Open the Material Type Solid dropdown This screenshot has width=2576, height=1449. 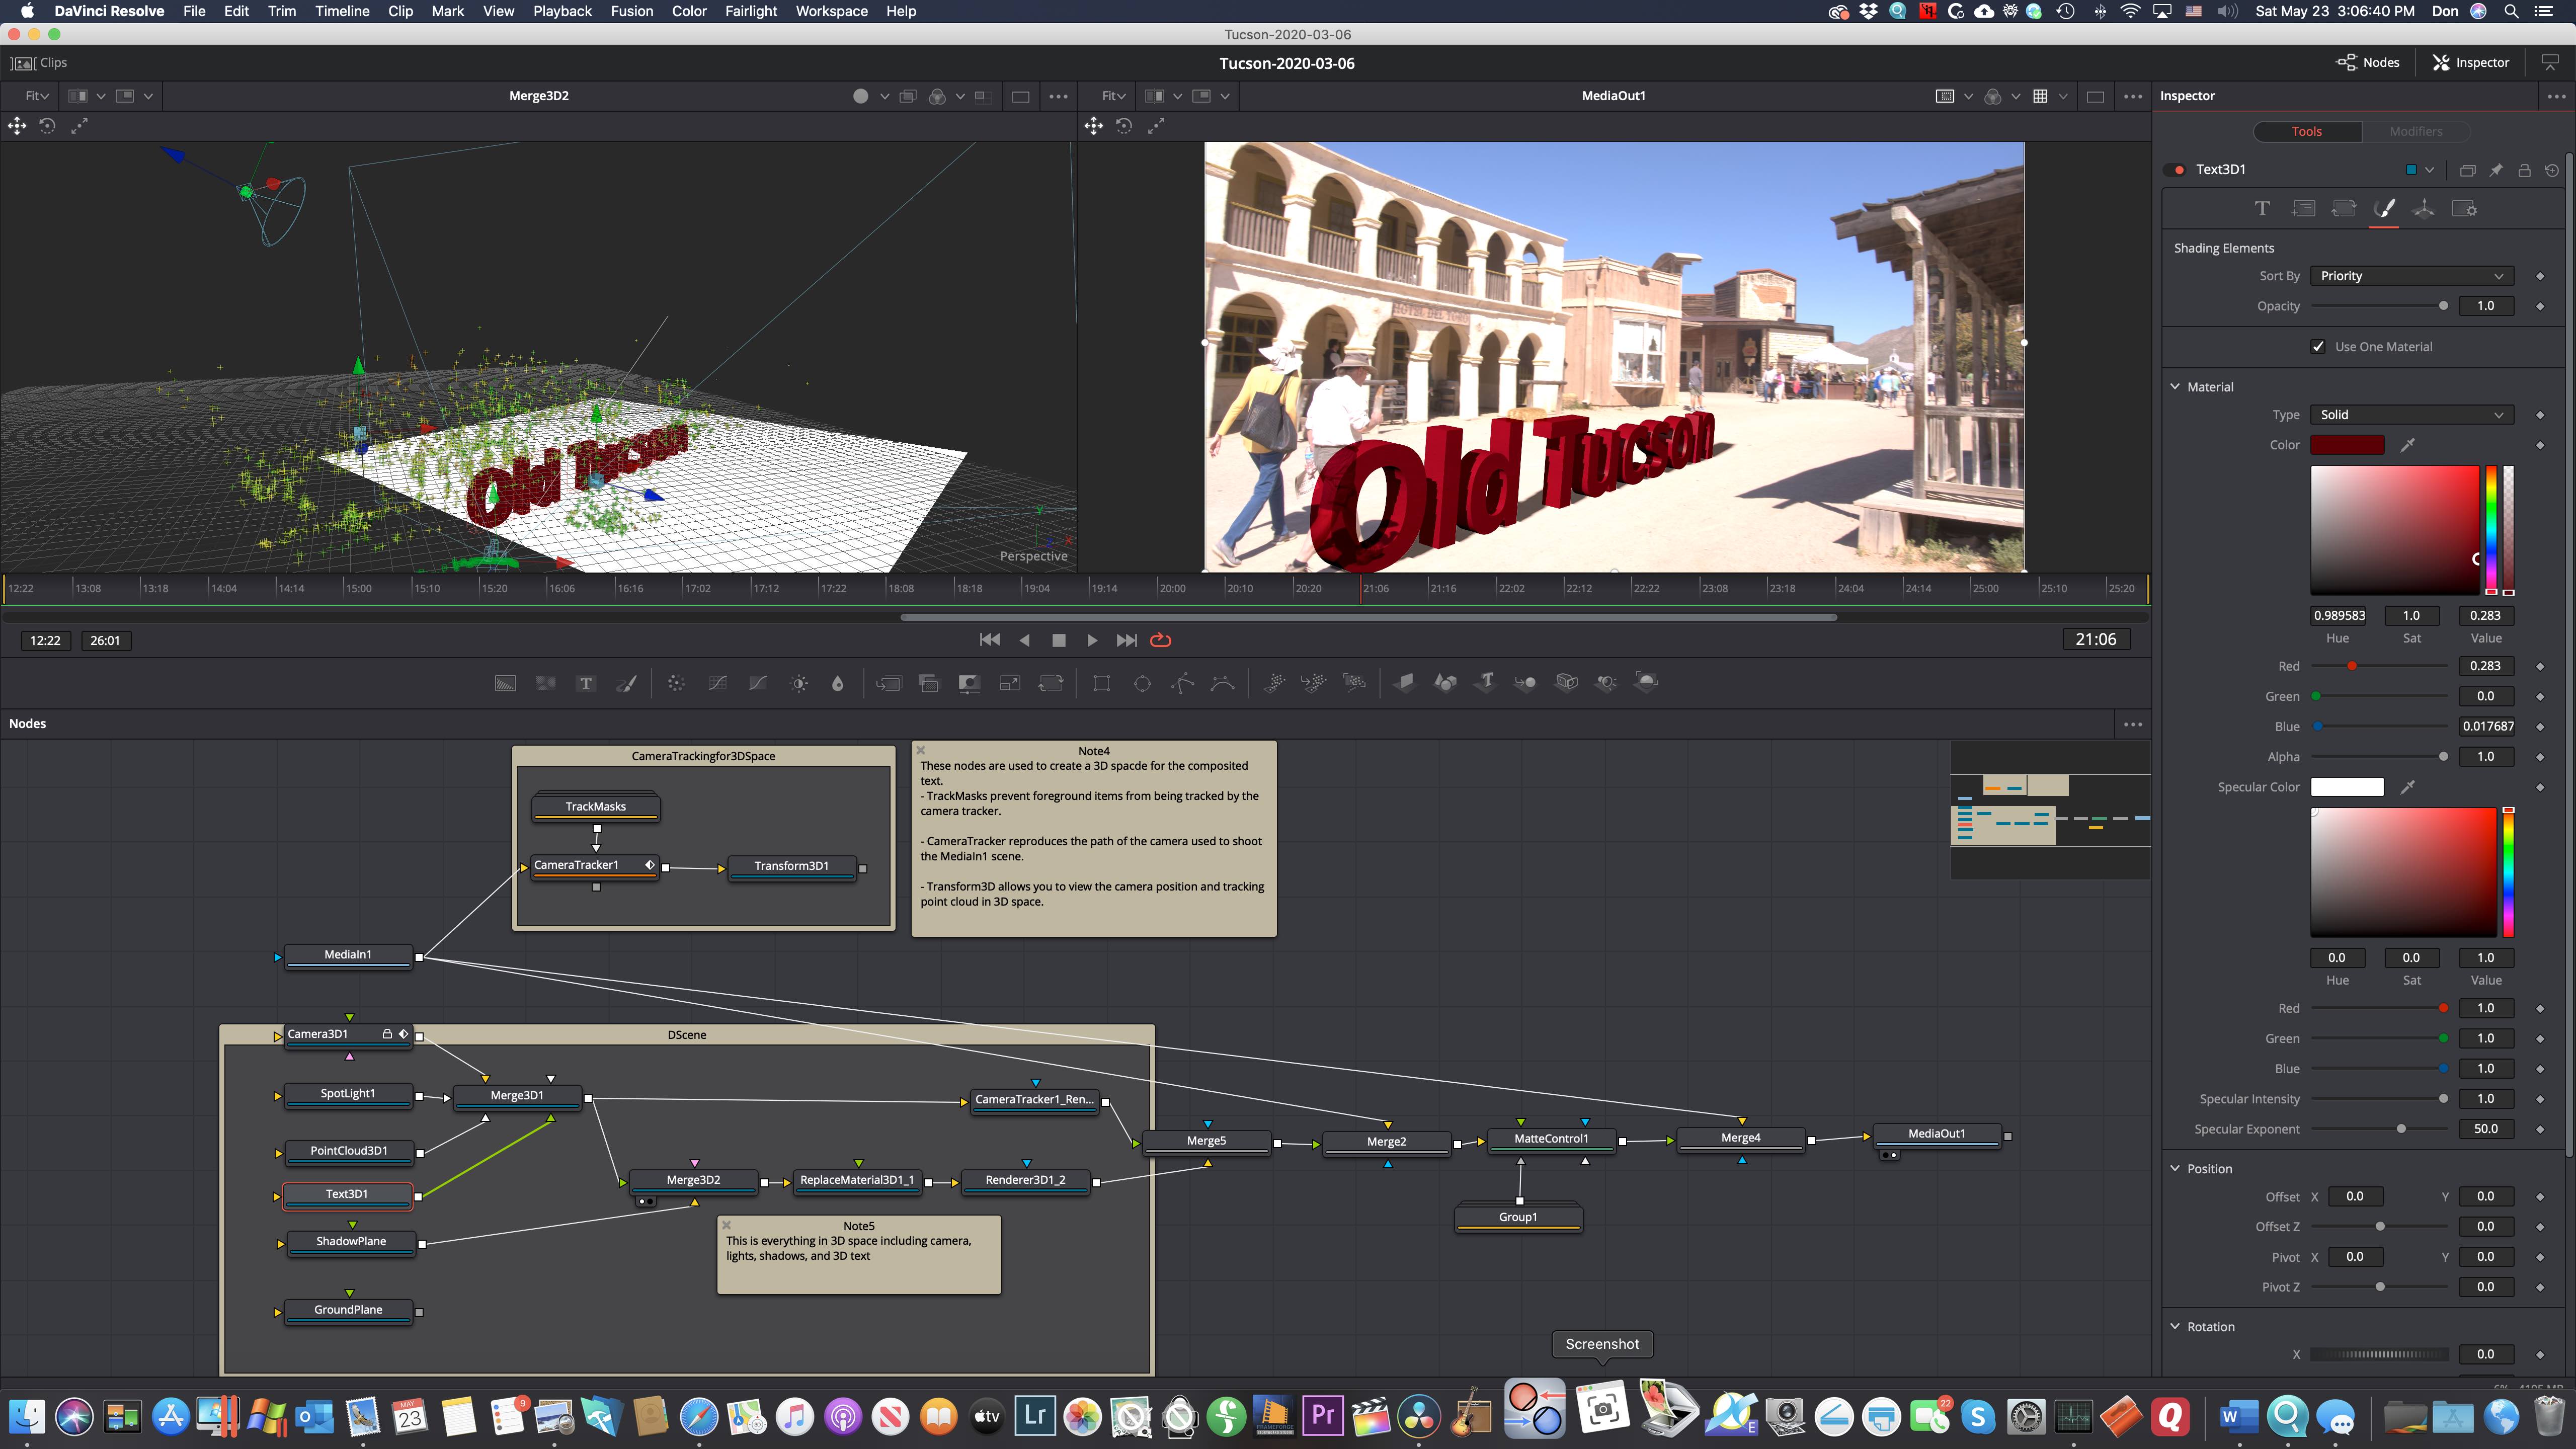2411,415
